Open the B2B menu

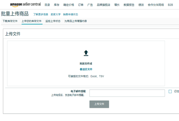pyautogui.click(x=170, y=5)
